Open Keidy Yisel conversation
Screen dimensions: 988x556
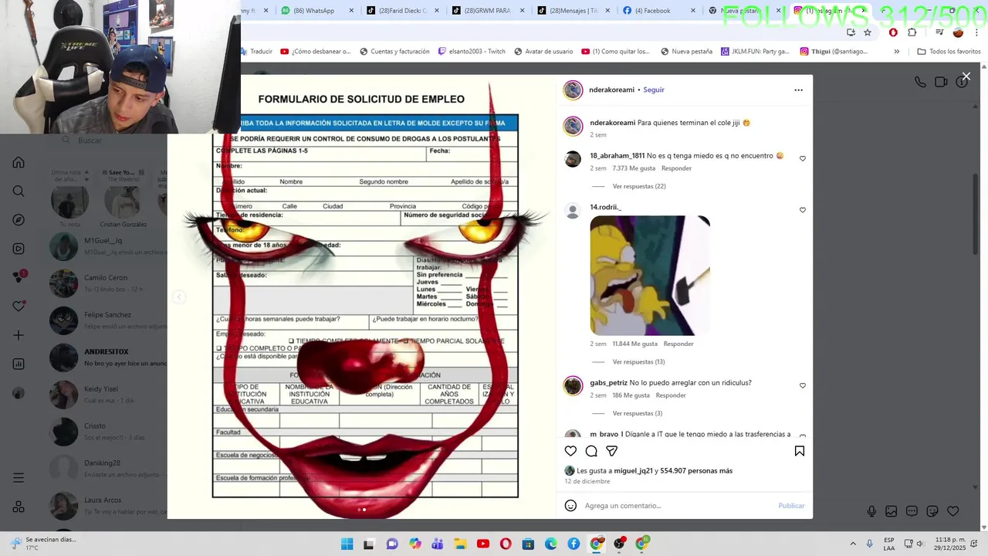[x=108, y=394]
